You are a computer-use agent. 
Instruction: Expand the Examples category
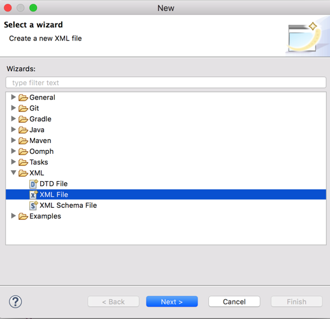click(x=13, y=216)
